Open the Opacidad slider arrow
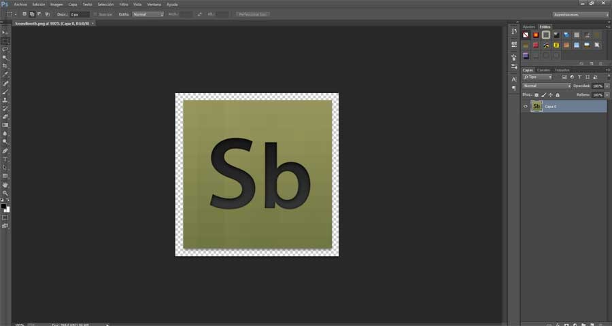The image size is (612, 326). point(607,86)
